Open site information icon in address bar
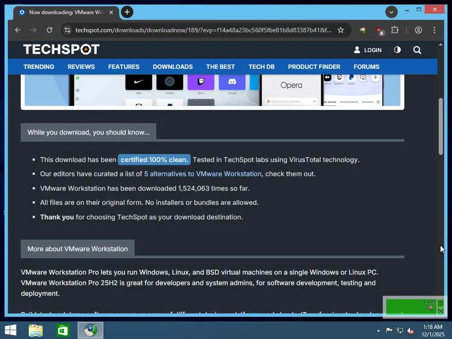The height and width of the screenshot is (339, 452). [x=68, y=30]
